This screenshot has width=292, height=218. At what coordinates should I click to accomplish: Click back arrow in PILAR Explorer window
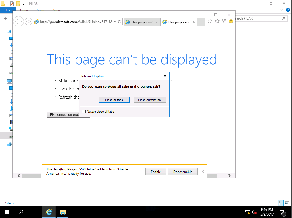tap(6, 18)
